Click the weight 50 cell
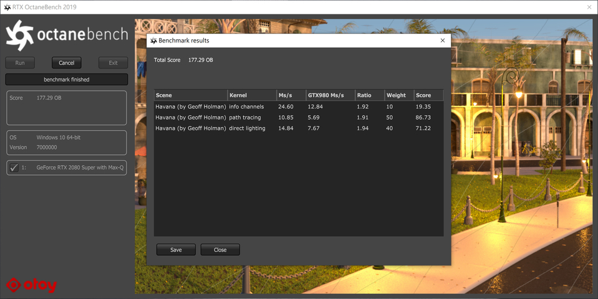This screenshot has height=299, width=598. pyautogui.click(x=389, y=117)
